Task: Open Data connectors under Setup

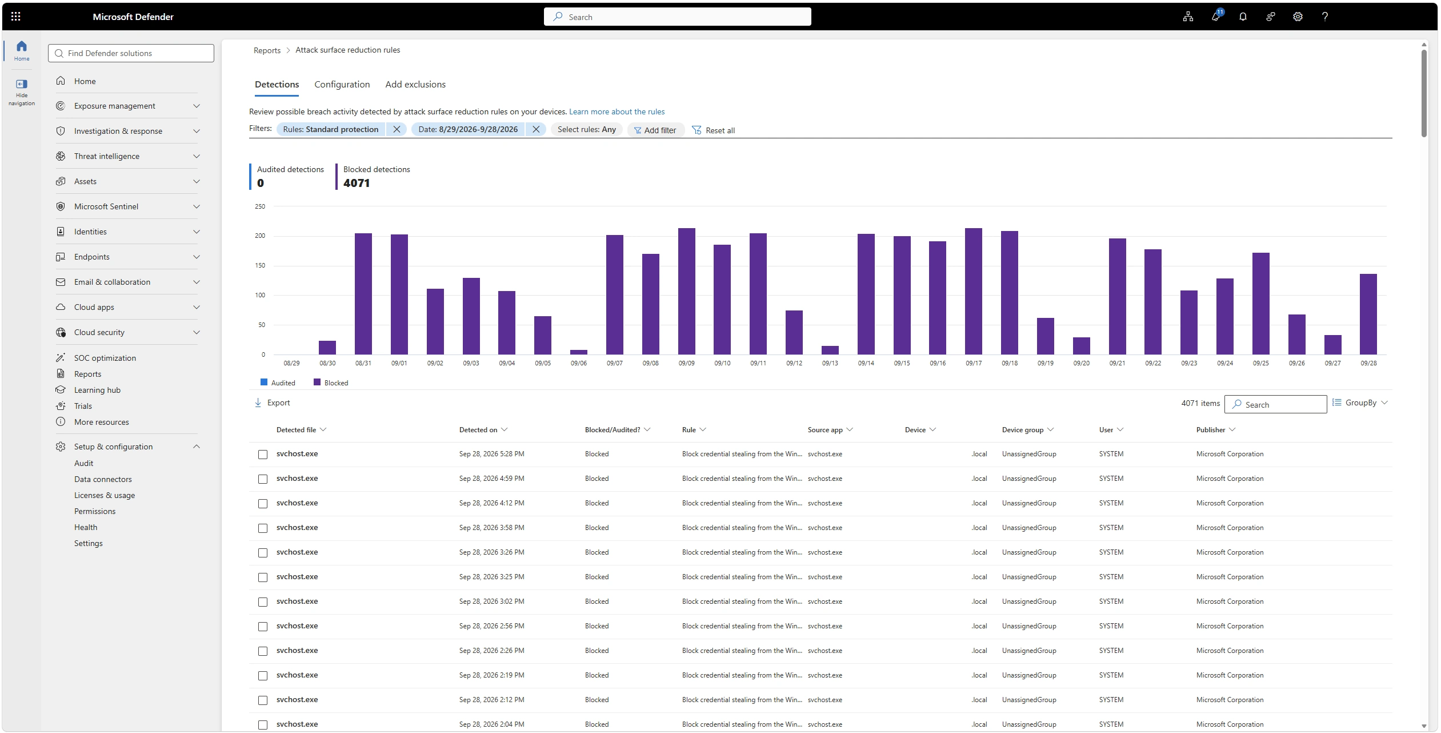Action: point(103,479)
